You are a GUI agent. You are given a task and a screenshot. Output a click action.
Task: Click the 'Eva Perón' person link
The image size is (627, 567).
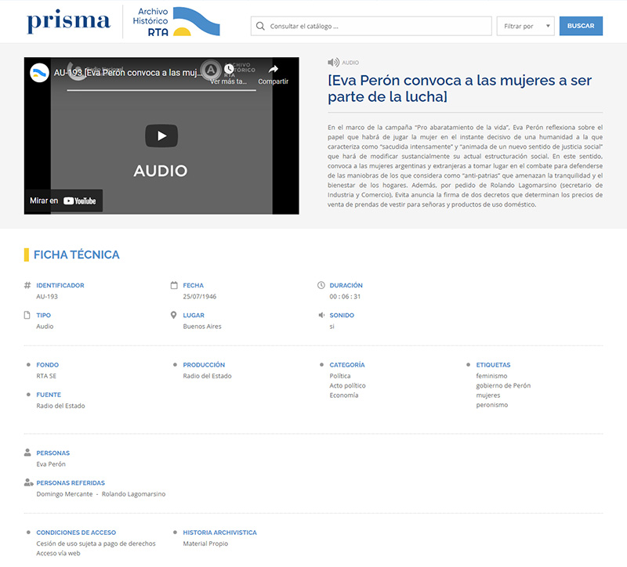click(51, 464)
